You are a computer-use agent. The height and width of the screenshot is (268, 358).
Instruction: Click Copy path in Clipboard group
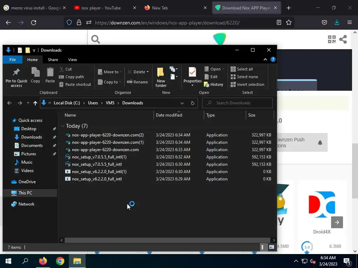tap(71, 77)
